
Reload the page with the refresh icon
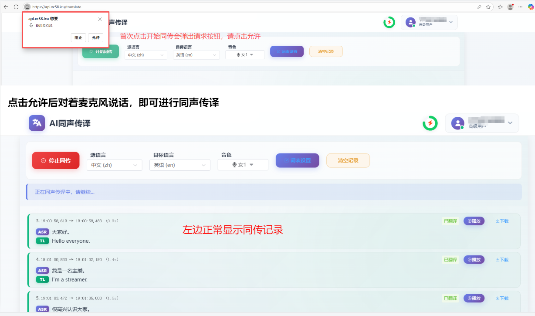[x=17, y=7]
